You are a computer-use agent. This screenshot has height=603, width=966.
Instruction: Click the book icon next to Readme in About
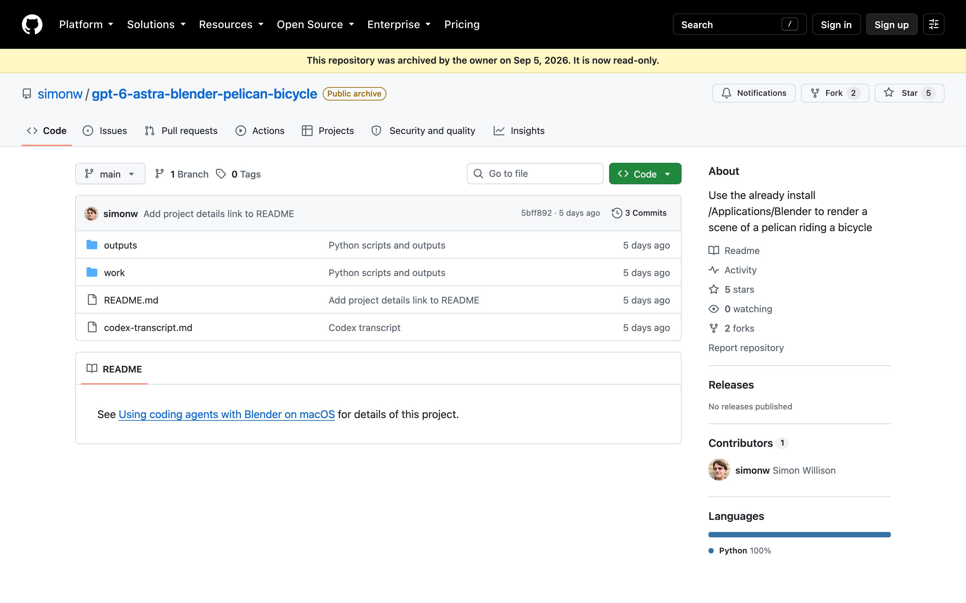714,251
